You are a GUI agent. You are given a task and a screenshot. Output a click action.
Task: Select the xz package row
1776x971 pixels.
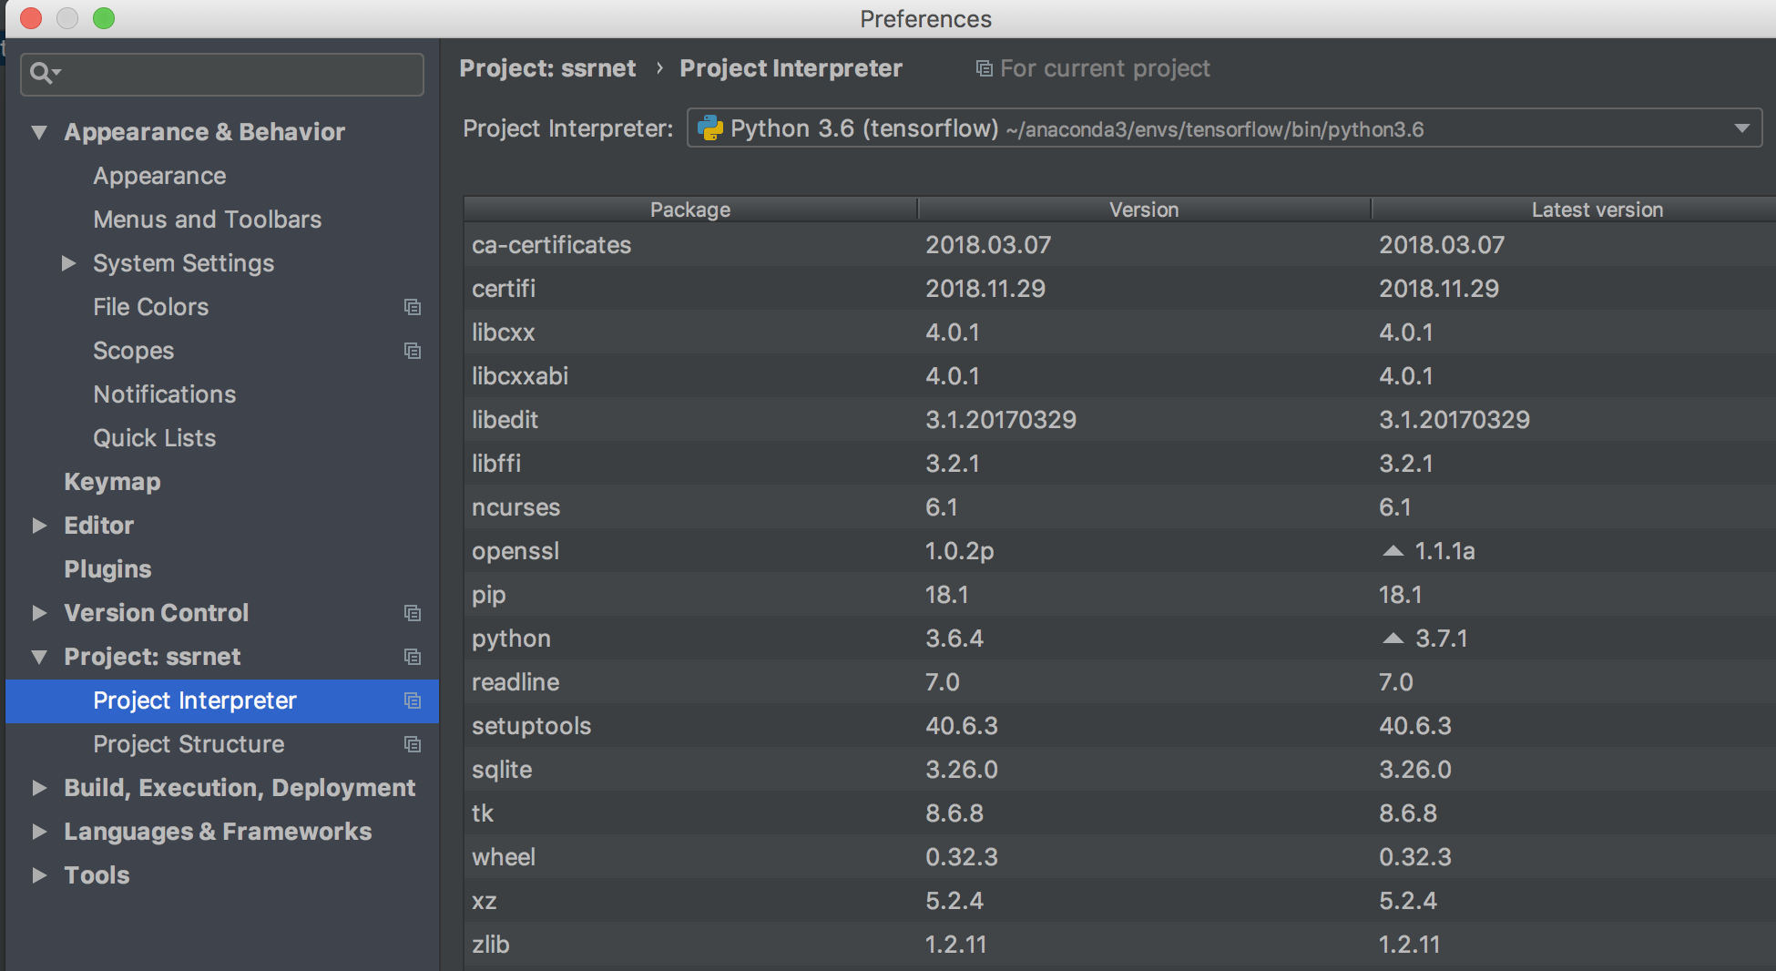(1119, 901)
